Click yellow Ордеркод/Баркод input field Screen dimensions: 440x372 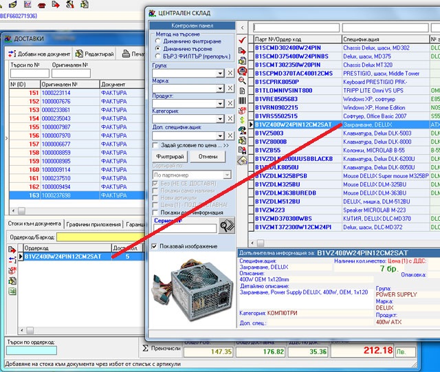pyautogui.click(x=101, y=237)
